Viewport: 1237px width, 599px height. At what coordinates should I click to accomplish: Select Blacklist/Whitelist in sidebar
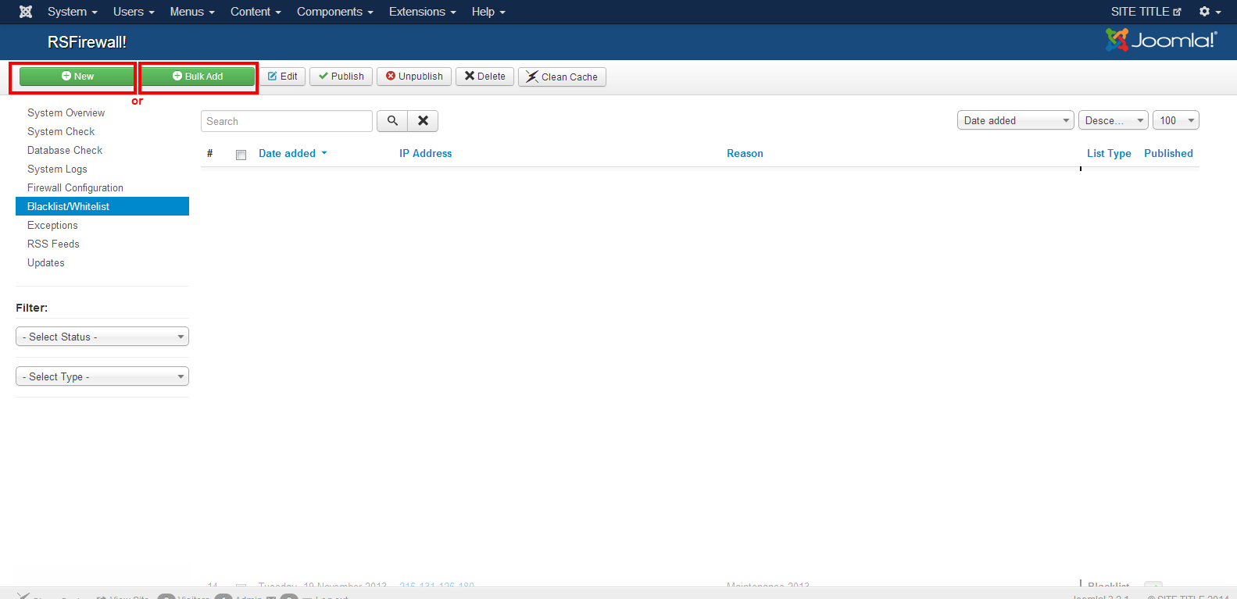(102, 206)
